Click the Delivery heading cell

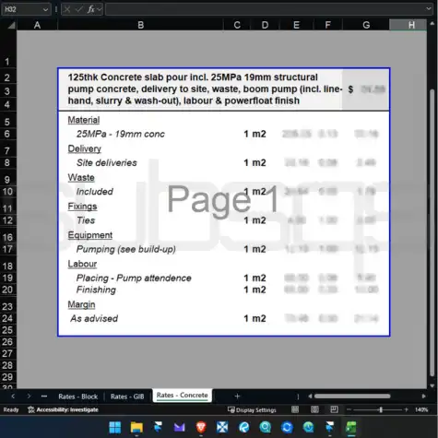click(84, 148)
